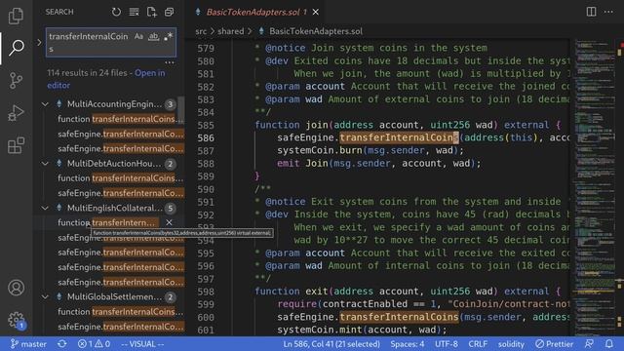Change file encoding UTF-8
624x351 pixels.
(447, 344)
